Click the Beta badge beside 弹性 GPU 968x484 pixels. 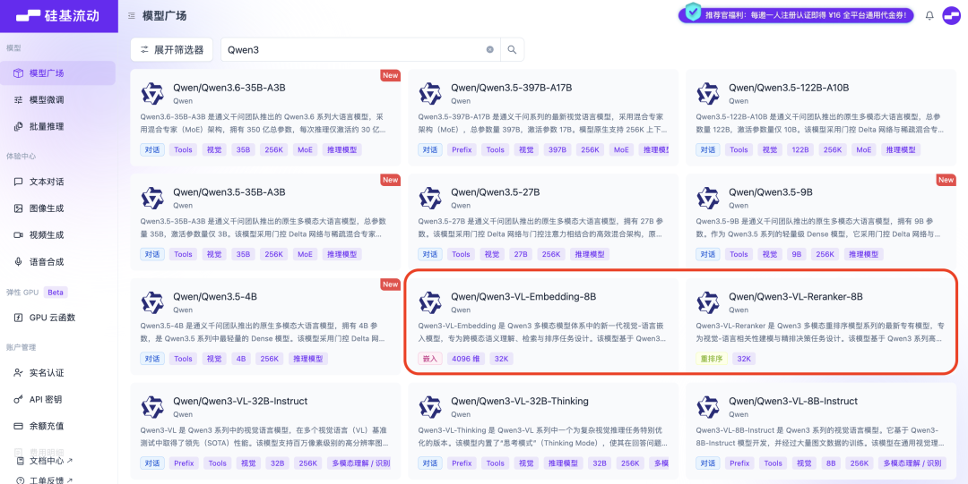pos(55,292)
